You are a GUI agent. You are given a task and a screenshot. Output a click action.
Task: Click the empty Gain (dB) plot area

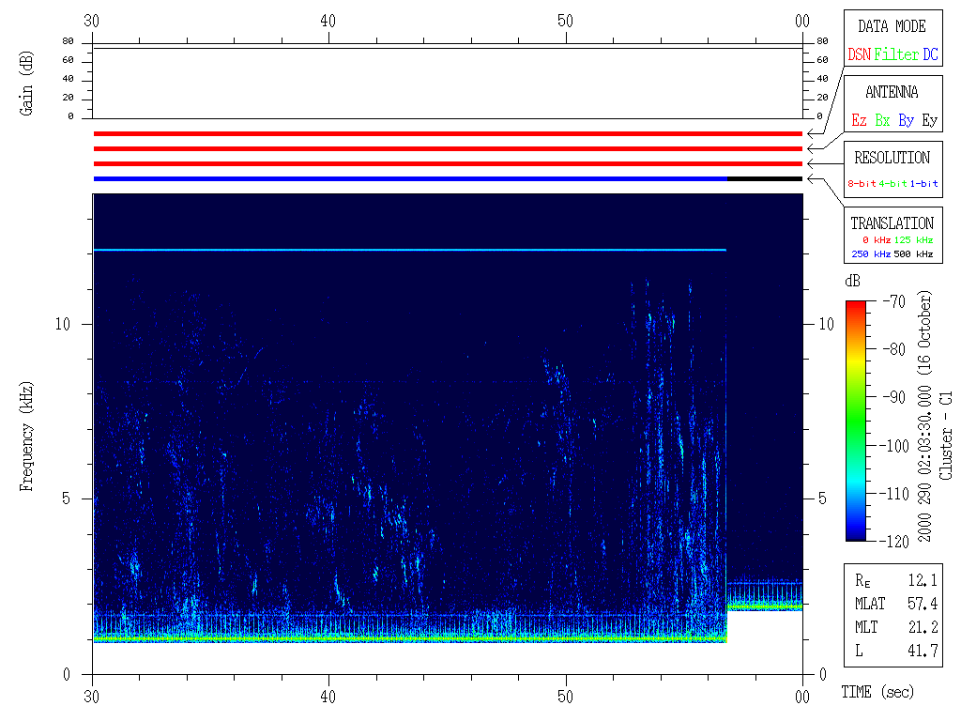coord(448,83)
